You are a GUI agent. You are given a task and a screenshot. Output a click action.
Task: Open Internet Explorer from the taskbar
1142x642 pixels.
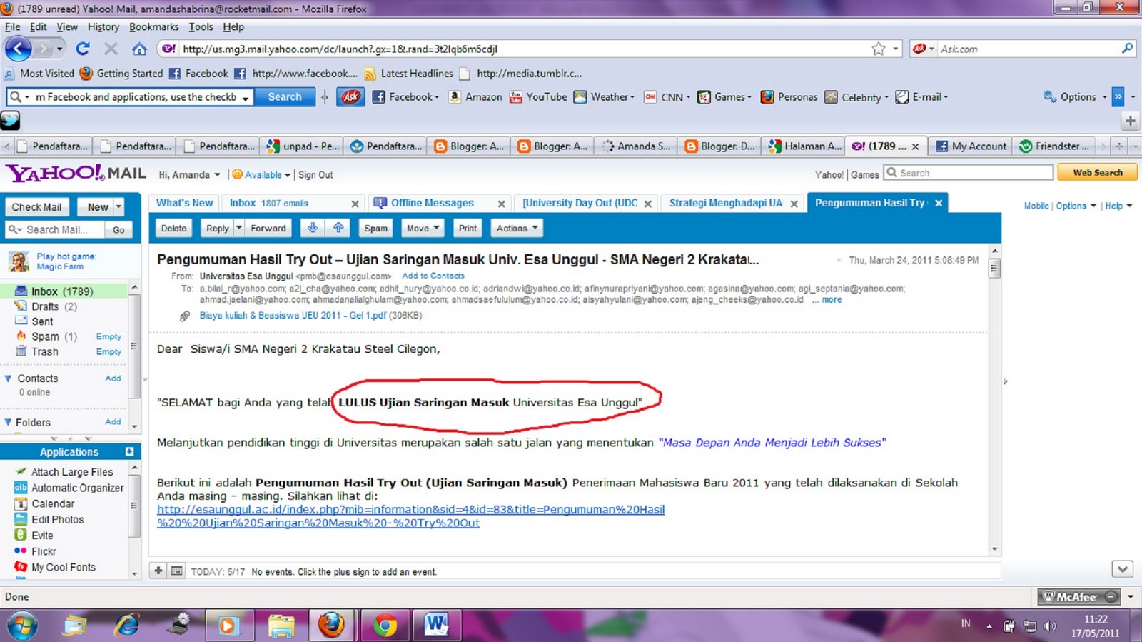pyautogui.click(x=127, y=626)
